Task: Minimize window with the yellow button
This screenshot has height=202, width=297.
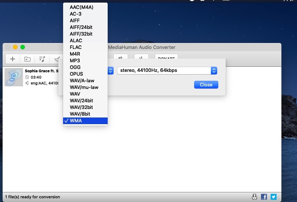Action: (15, 47)
